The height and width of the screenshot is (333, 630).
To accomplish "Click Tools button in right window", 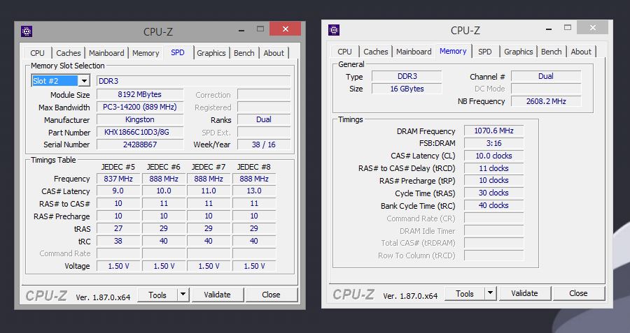I will (465, 294).
